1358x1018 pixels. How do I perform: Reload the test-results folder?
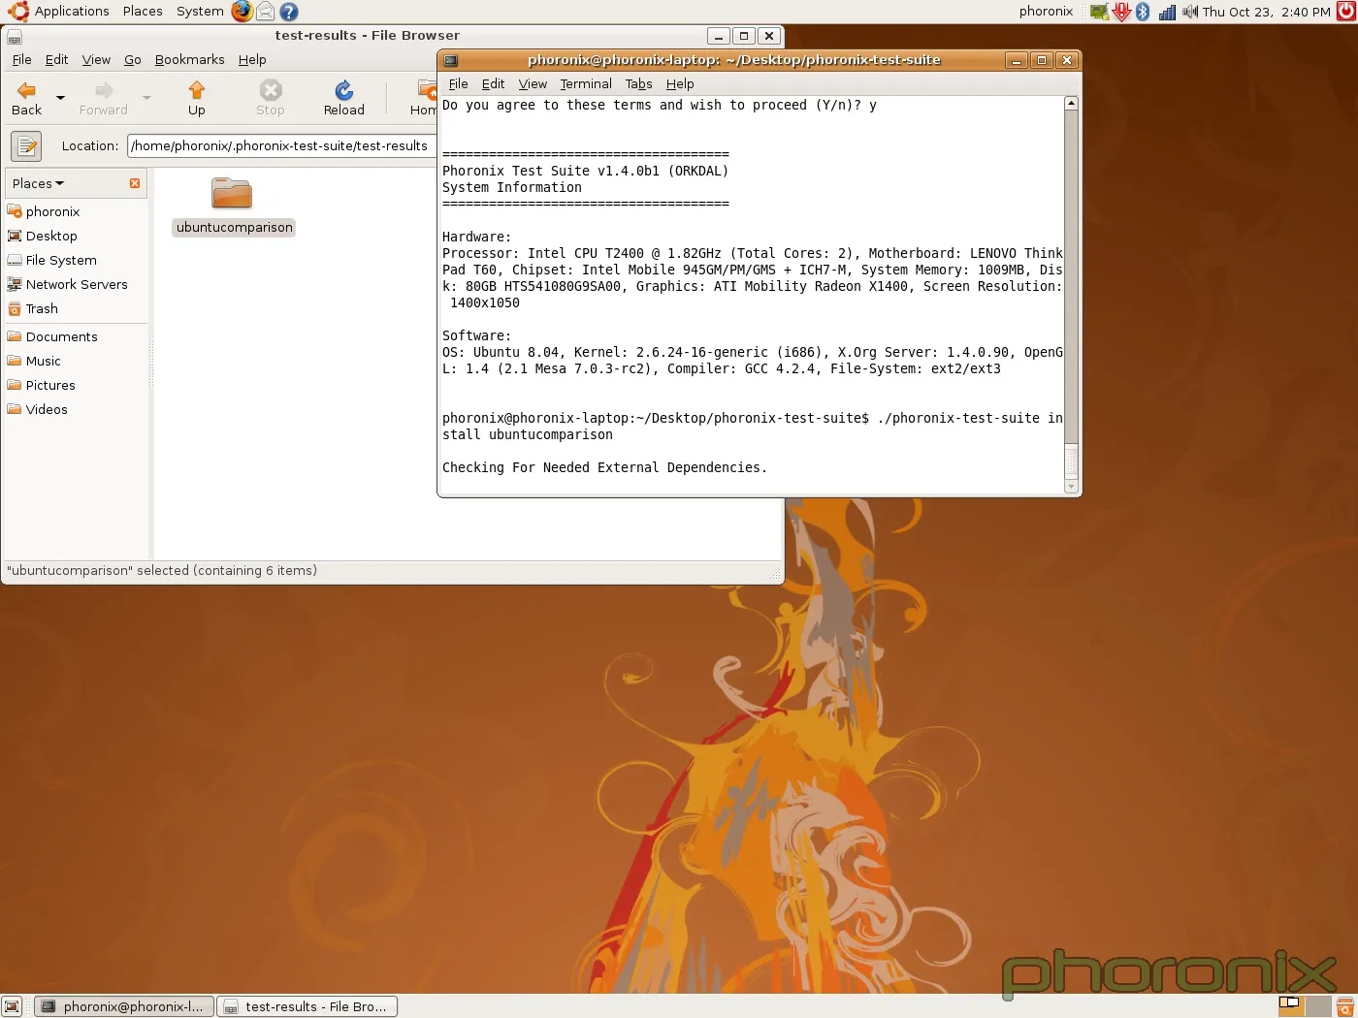point(343,99)
